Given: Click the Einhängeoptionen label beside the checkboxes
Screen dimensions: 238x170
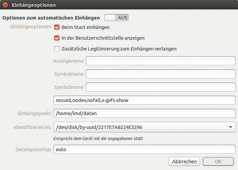Looking at the screenshot, I should point(31,27).
